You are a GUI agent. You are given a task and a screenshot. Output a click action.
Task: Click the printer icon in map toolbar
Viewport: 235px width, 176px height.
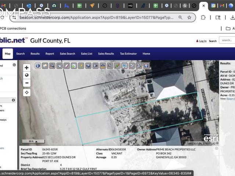[139, 66]
